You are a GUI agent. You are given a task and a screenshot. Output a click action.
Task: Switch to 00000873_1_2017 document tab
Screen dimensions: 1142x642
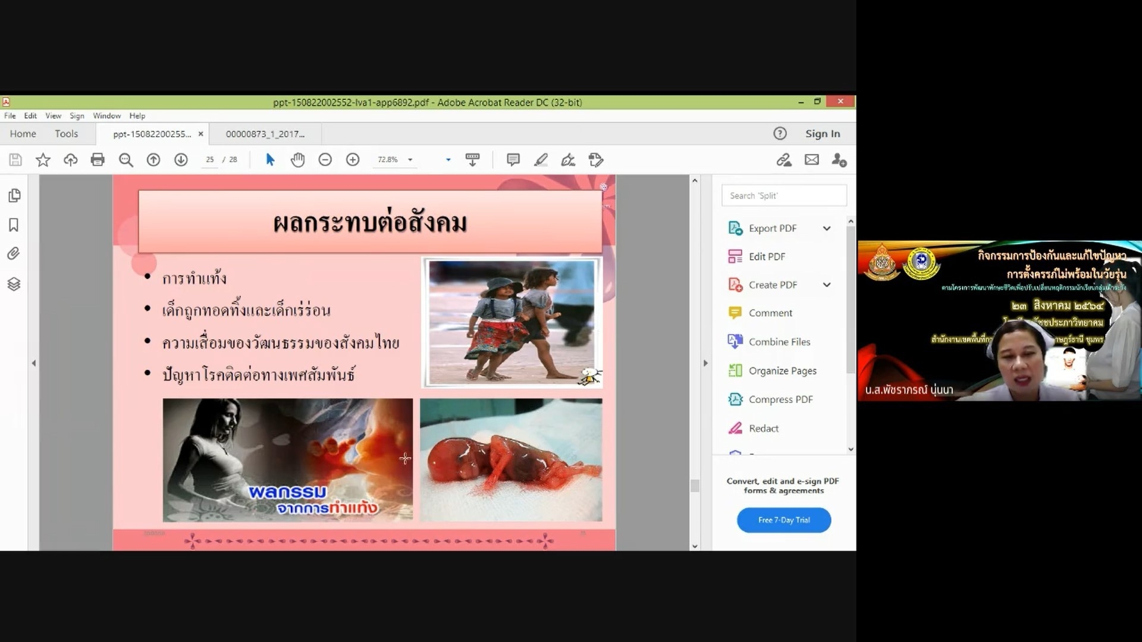tap(265, 134)
